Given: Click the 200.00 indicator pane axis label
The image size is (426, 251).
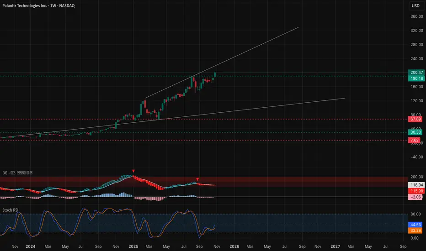Looking at the screenshot, I should pos(417,177).
